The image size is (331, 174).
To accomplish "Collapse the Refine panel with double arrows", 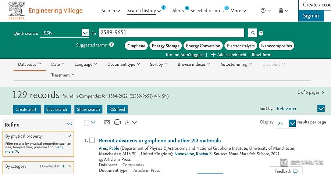I will pos(69,124).
